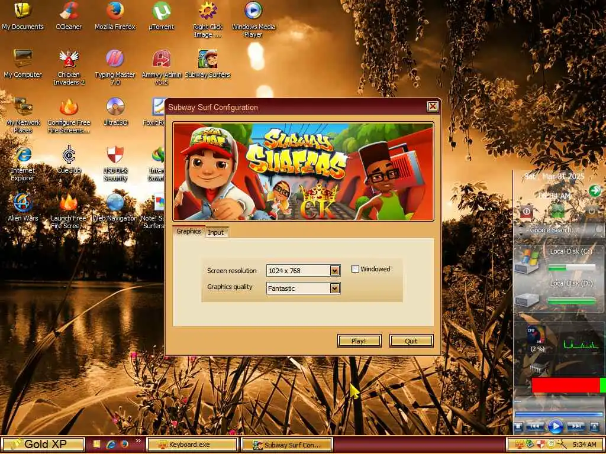Click the shield icon in the system tray

pyautogui.click(x=540, y=445)
